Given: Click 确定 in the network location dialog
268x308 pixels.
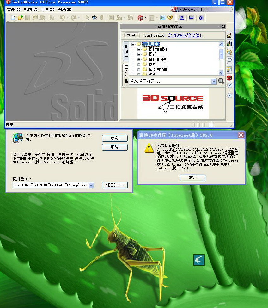Looking at the screenshot, I should (x=115, y=138).
